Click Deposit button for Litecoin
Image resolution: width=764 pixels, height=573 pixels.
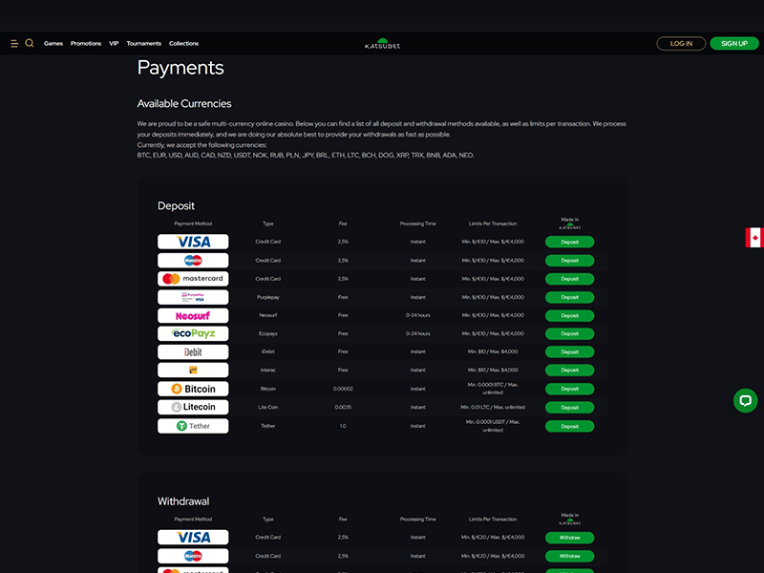[x=569, y=408]
